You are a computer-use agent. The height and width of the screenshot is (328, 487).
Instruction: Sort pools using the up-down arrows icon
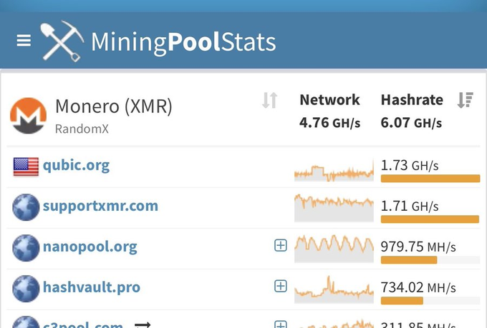coord(269,100)
